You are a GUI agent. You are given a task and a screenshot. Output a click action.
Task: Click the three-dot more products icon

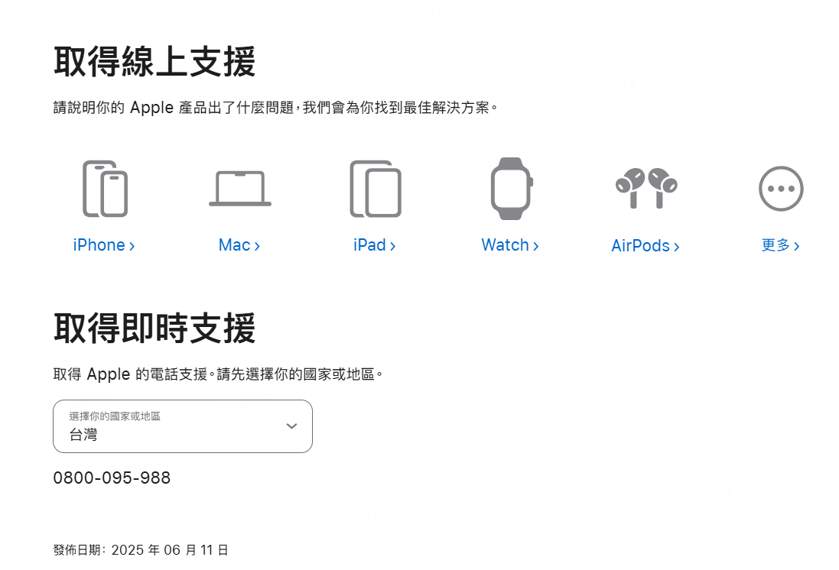[781, 189]
